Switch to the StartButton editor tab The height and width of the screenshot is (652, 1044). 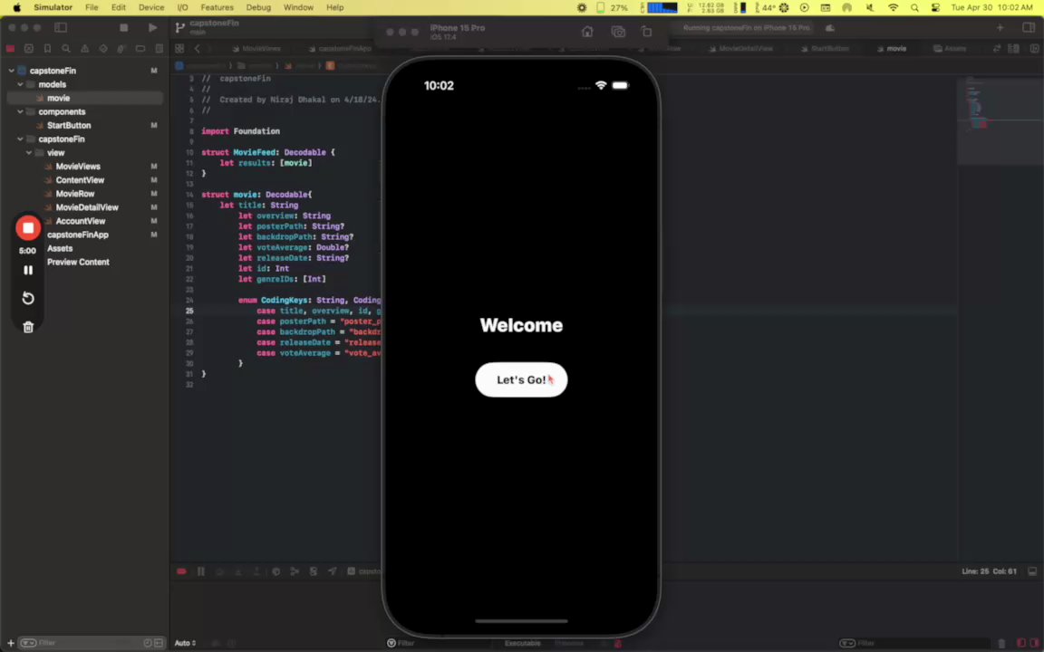pyautogui.click(x=825, y=49)
